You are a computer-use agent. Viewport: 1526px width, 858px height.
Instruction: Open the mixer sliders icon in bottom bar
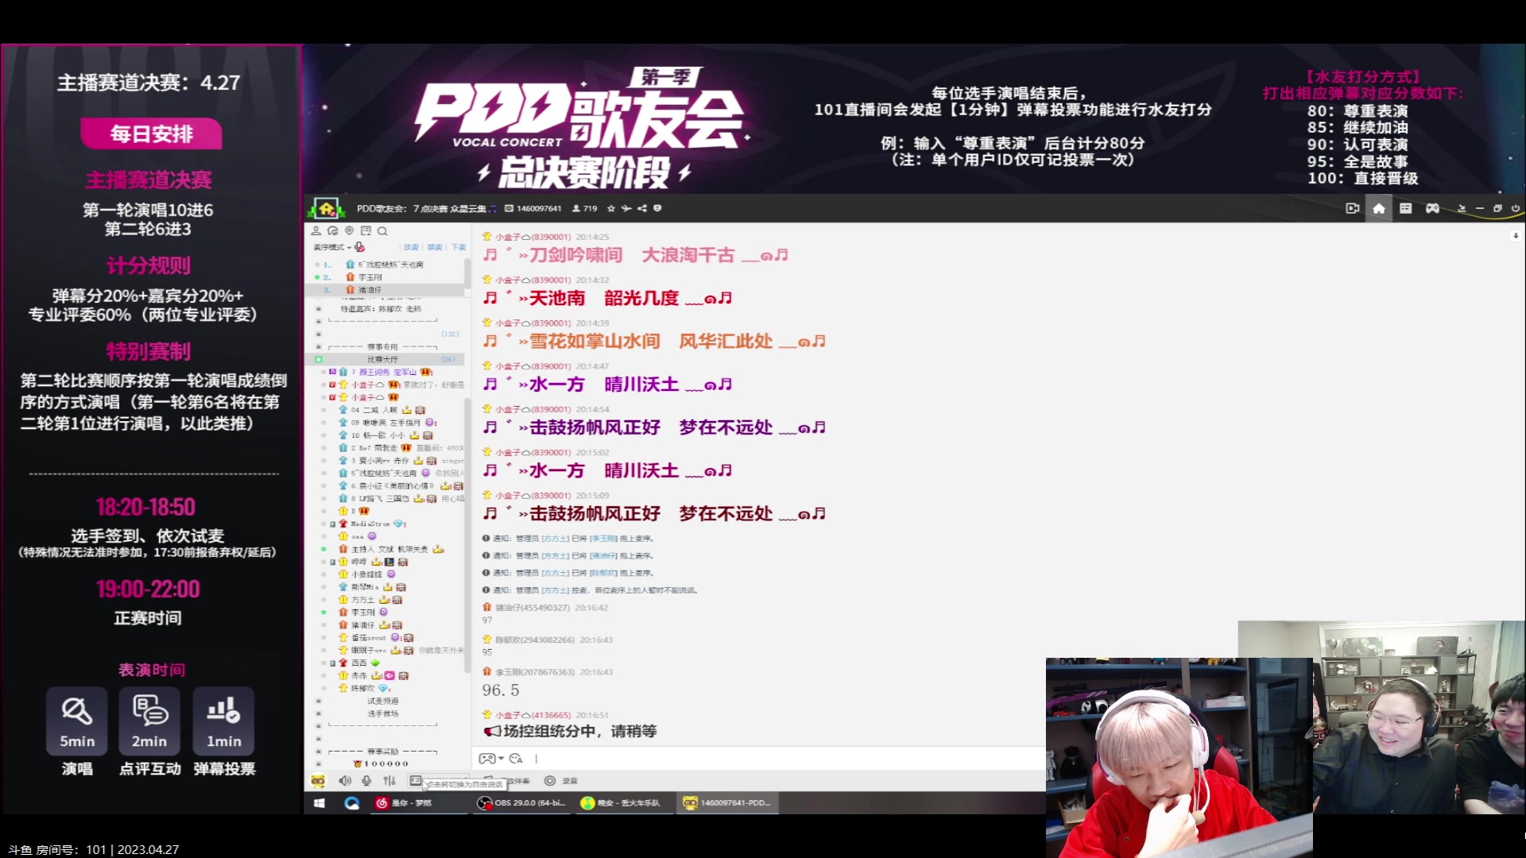pyautogui.click(x=389, y=781)
